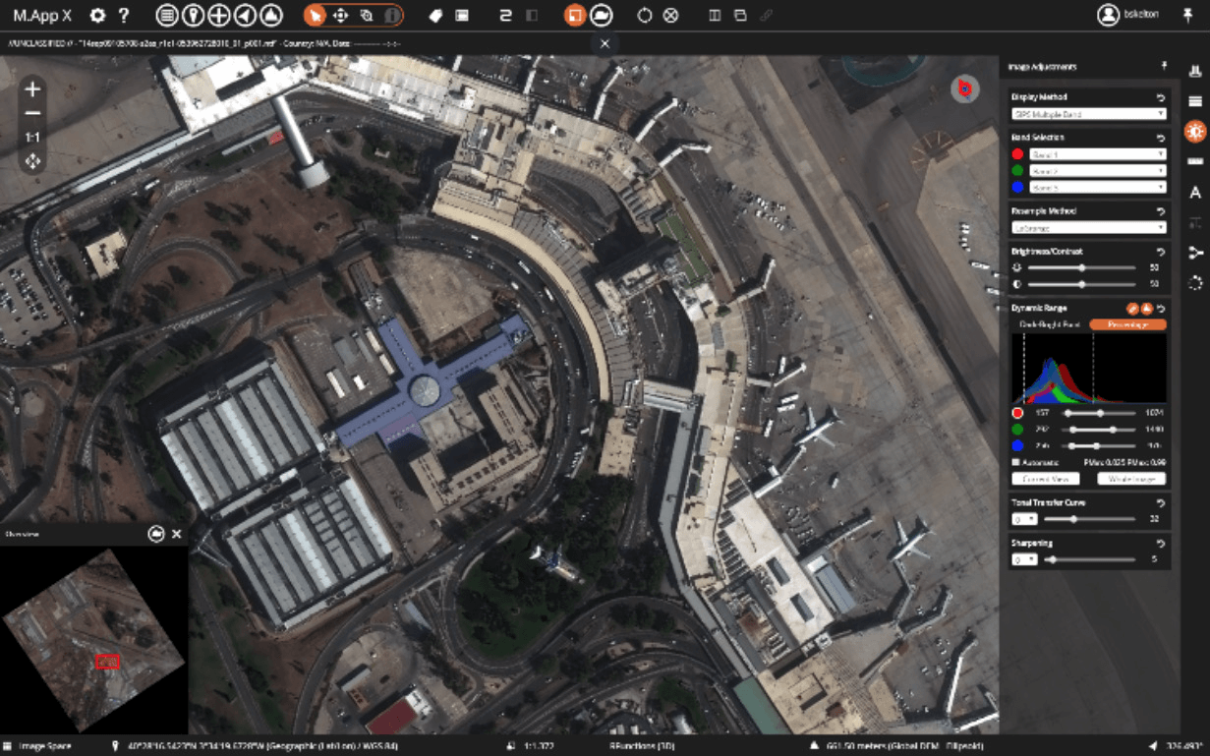Open the Image Adjustments icon in right sidebar
Screen dimensions: 1210x756
[x=1195, y=130]
